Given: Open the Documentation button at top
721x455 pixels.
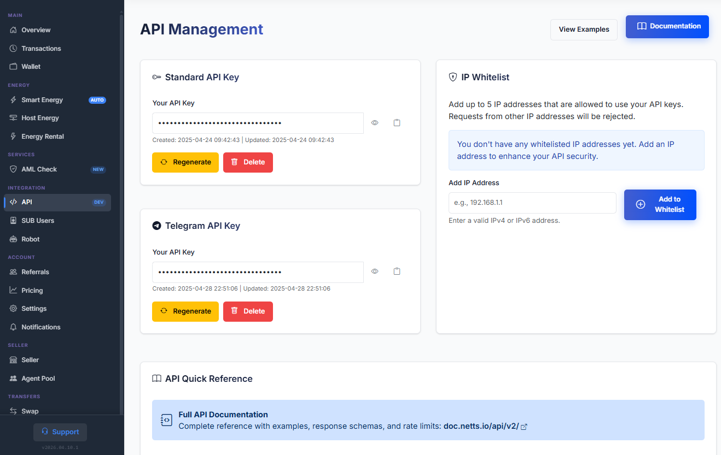Looking at the screenshot, I should [x=667, y=27].
